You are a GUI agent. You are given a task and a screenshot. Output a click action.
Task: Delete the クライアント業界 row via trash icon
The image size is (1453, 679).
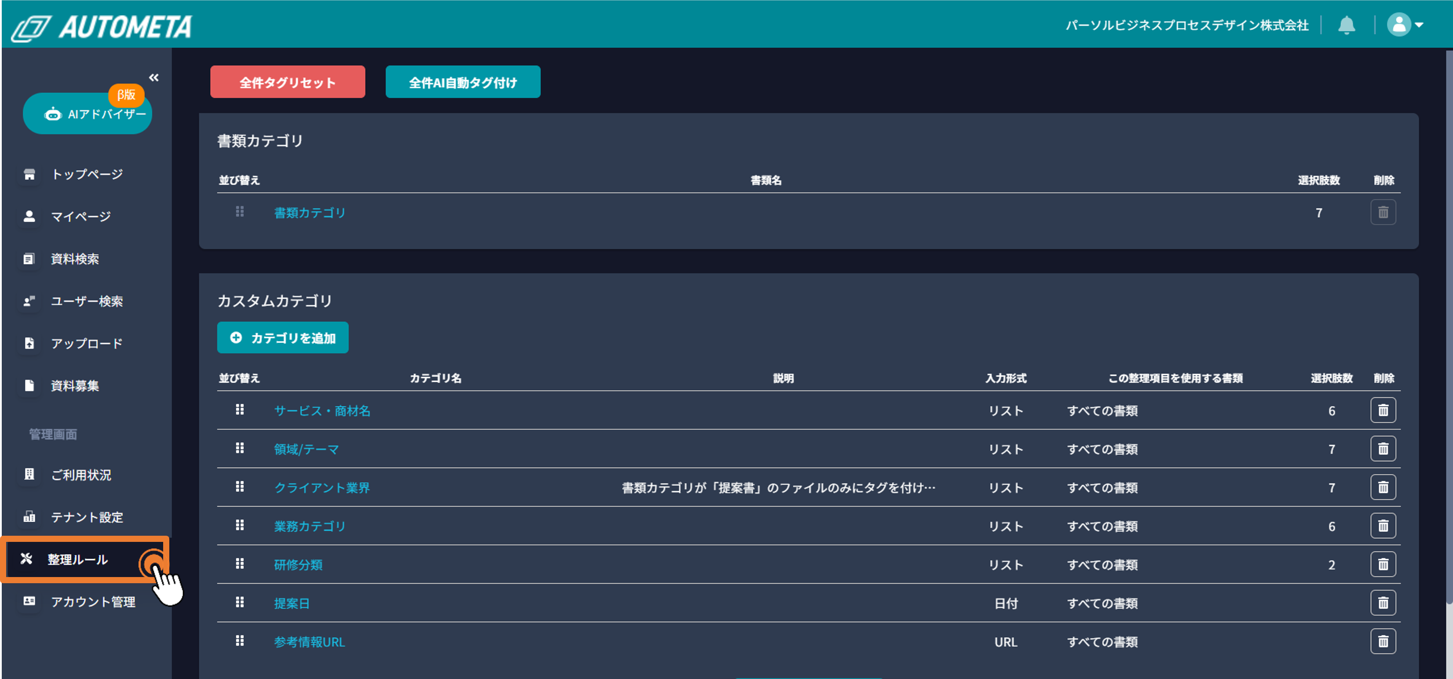(x=1383, y=487)
